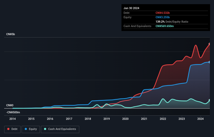The image size is (214, 137).
Task: Click the Debt label in tooltip
Action: coord(126,13)
